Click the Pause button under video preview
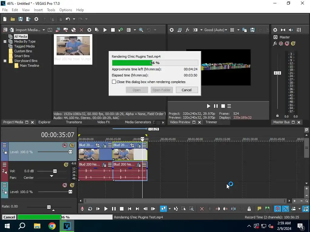 [x=216, y=106]
